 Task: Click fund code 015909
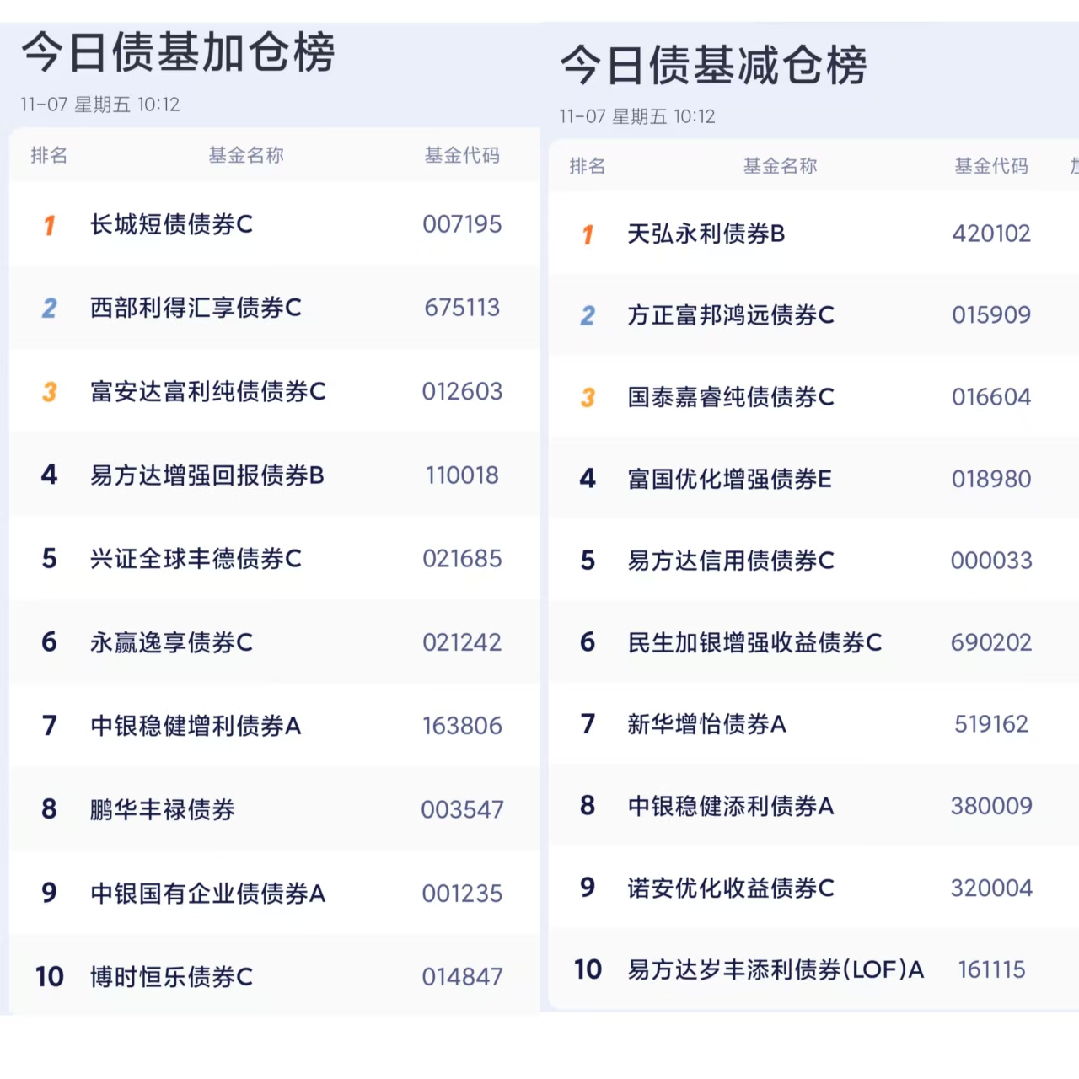991,315
